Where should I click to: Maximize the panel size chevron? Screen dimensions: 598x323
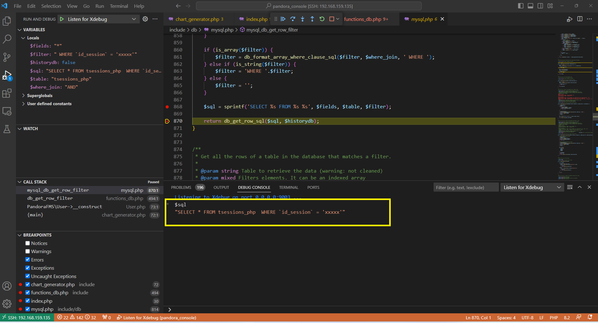point(580,187)
